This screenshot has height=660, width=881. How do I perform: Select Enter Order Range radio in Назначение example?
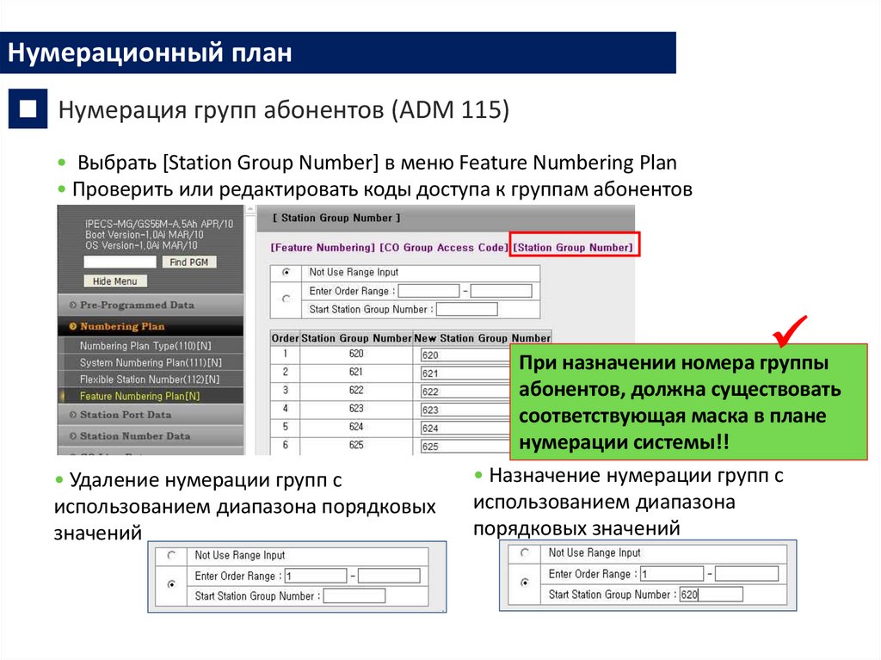[524, 583]
